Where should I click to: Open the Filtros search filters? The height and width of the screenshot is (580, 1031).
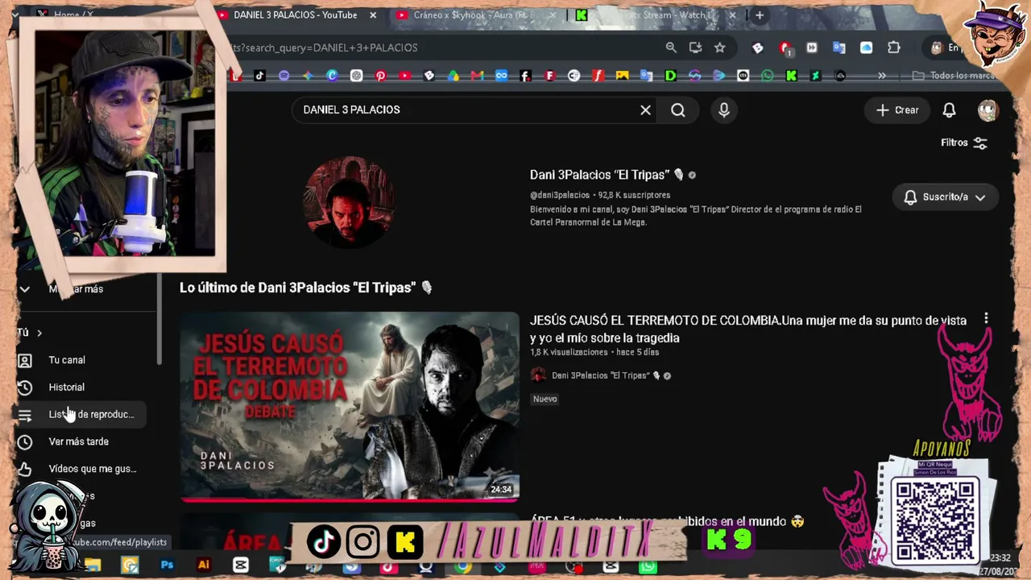(964, 143)
